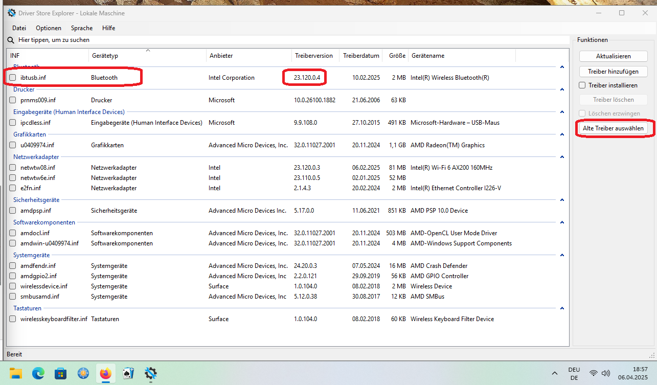657x385 pixels.
Task: Click Alte Treiber auswählen button
Action: 614,128
